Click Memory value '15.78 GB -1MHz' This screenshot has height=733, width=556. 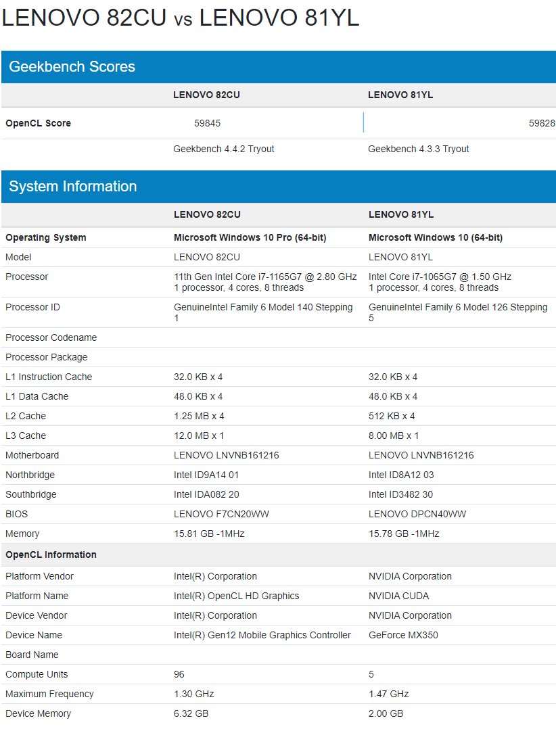tap(404, 534)
